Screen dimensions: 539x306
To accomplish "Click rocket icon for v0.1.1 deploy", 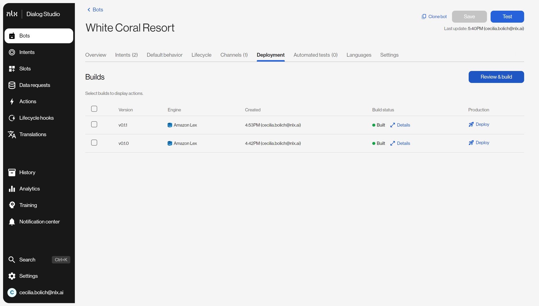I will [x=471, y=125].
